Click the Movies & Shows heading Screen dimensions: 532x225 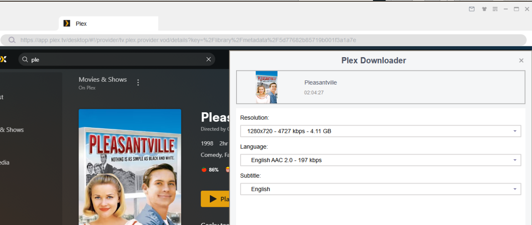[103, 79]
